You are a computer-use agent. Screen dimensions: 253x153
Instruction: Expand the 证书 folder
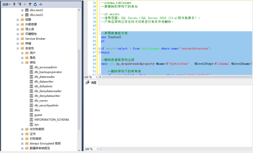click(22, 134)
